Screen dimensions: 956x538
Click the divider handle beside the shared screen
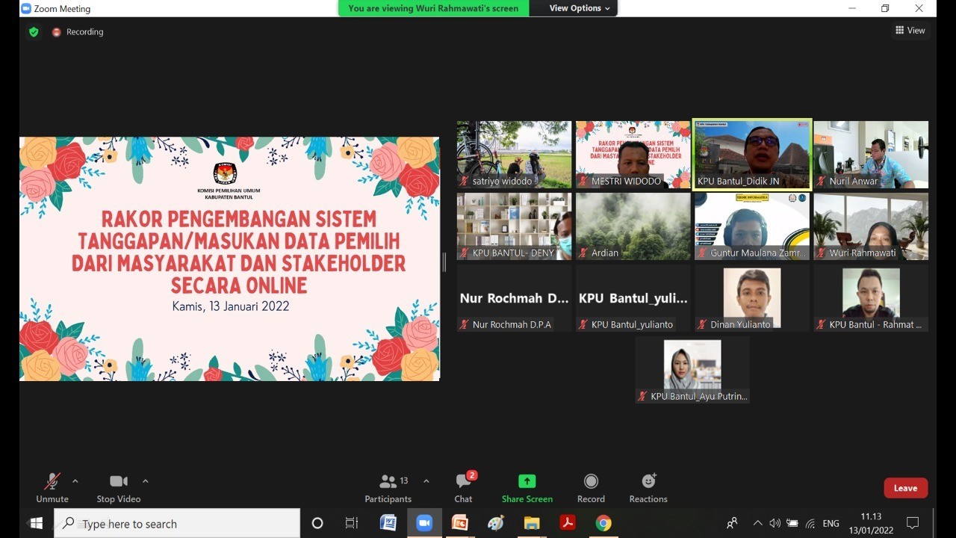444,262
